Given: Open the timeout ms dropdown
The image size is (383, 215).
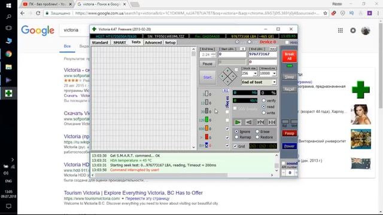Looking at the screenshot, I should pyautogui.click(x=274, y=73).
